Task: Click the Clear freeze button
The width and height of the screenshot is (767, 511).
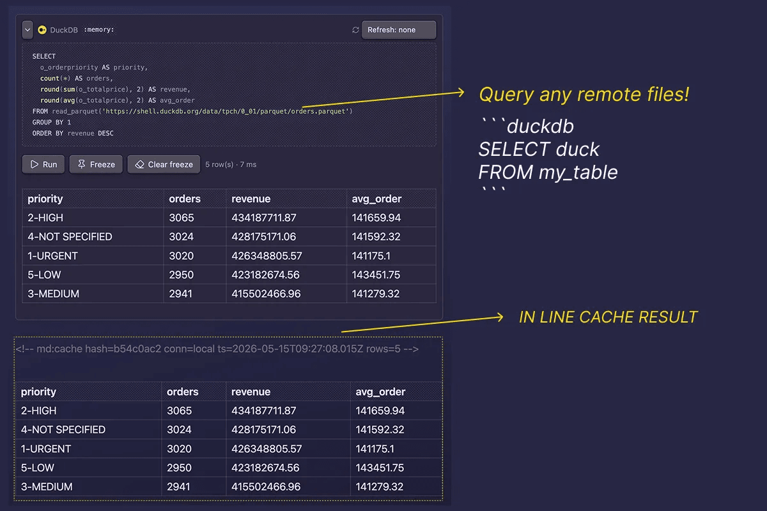Action: point(164,164)
